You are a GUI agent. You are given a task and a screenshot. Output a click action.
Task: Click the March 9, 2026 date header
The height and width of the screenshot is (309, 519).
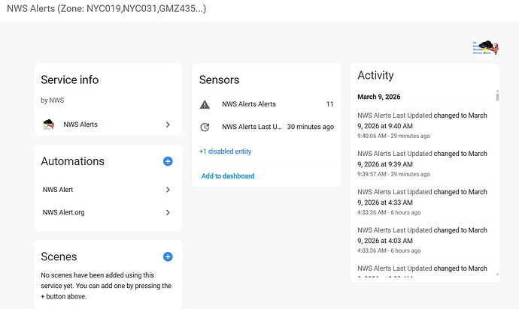pyautogui.click(x=378, y=97)
